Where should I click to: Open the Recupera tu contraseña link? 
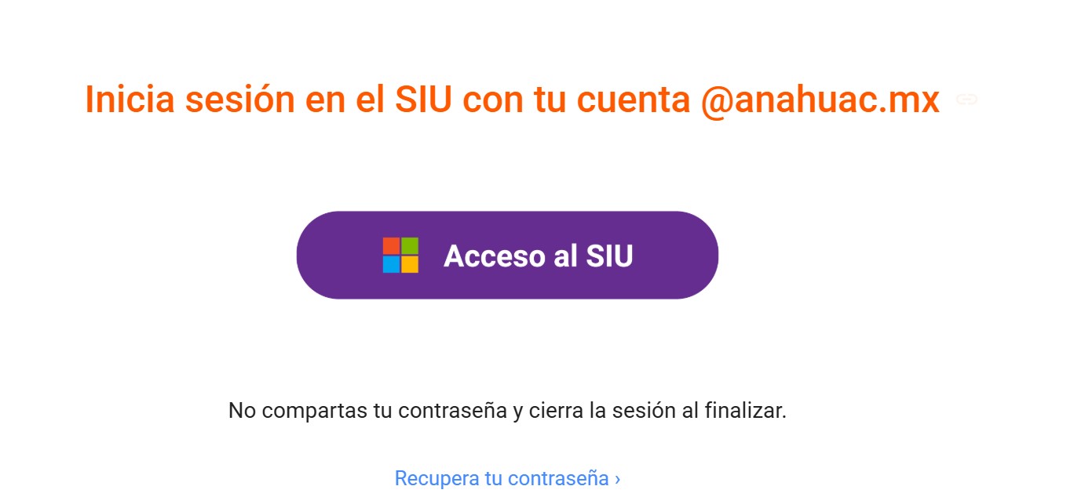[507, 478]
